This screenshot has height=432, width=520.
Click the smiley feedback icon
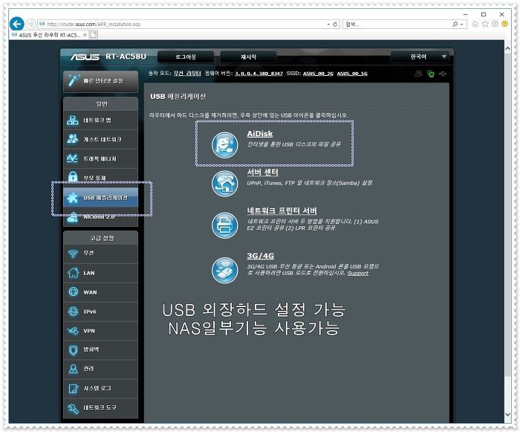tap(505, 24)
